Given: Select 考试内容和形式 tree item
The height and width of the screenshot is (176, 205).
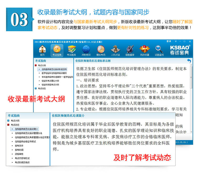Looking at the screenshot, I should (x=22, y=158).
